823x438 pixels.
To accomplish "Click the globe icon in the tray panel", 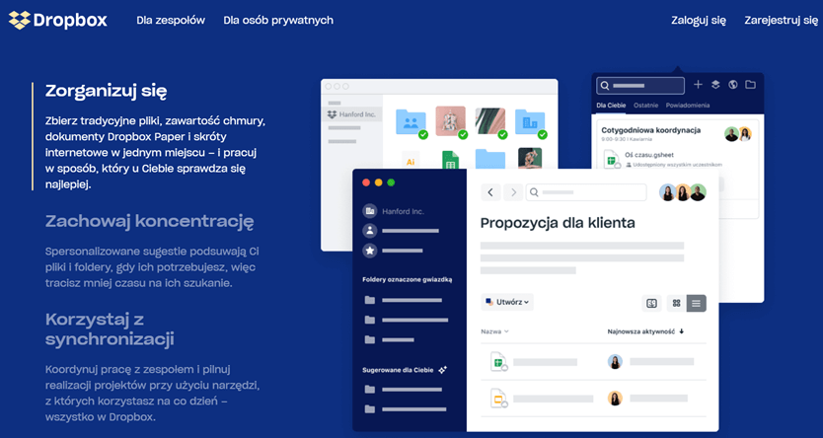I will pos(733,85).
